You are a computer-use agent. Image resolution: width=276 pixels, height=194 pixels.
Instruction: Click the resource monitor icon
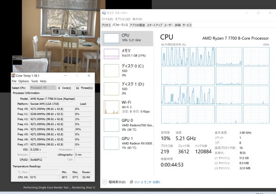click(x=132, y=182)
